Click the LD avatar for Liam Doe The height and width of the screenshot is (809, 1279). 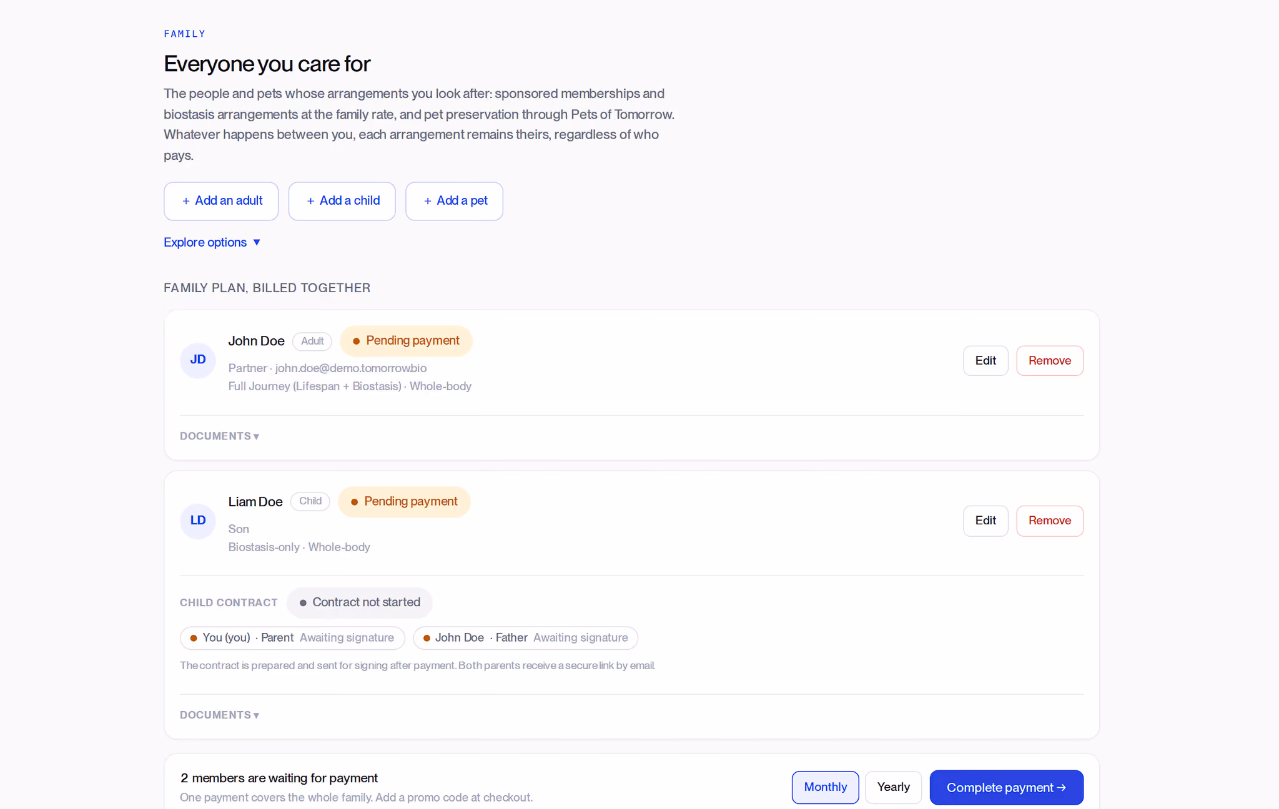tap(198, 521)
